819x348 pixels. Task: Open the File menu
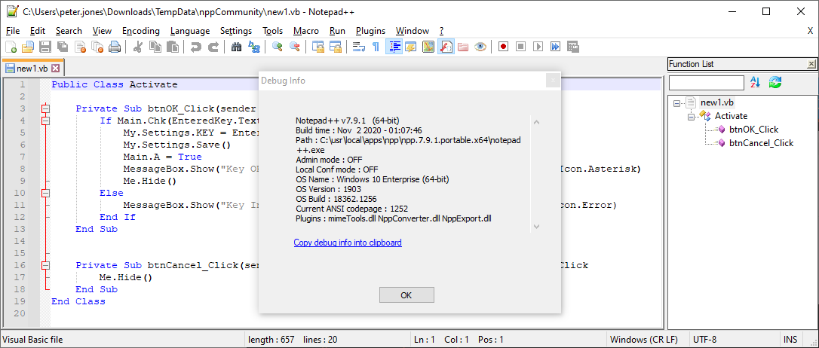(x=13, y=31)
